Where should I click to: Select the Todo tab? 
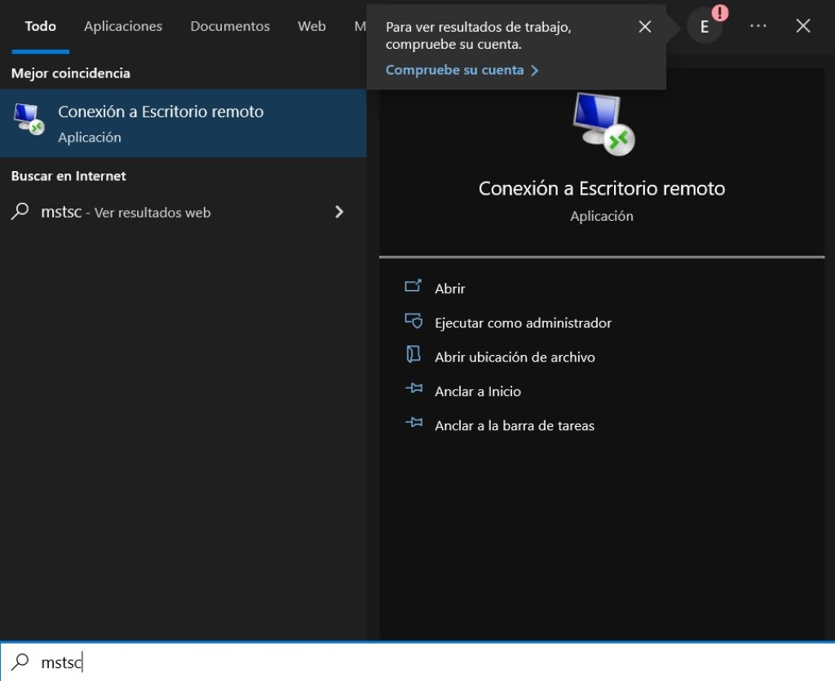[x=40, y=26]
